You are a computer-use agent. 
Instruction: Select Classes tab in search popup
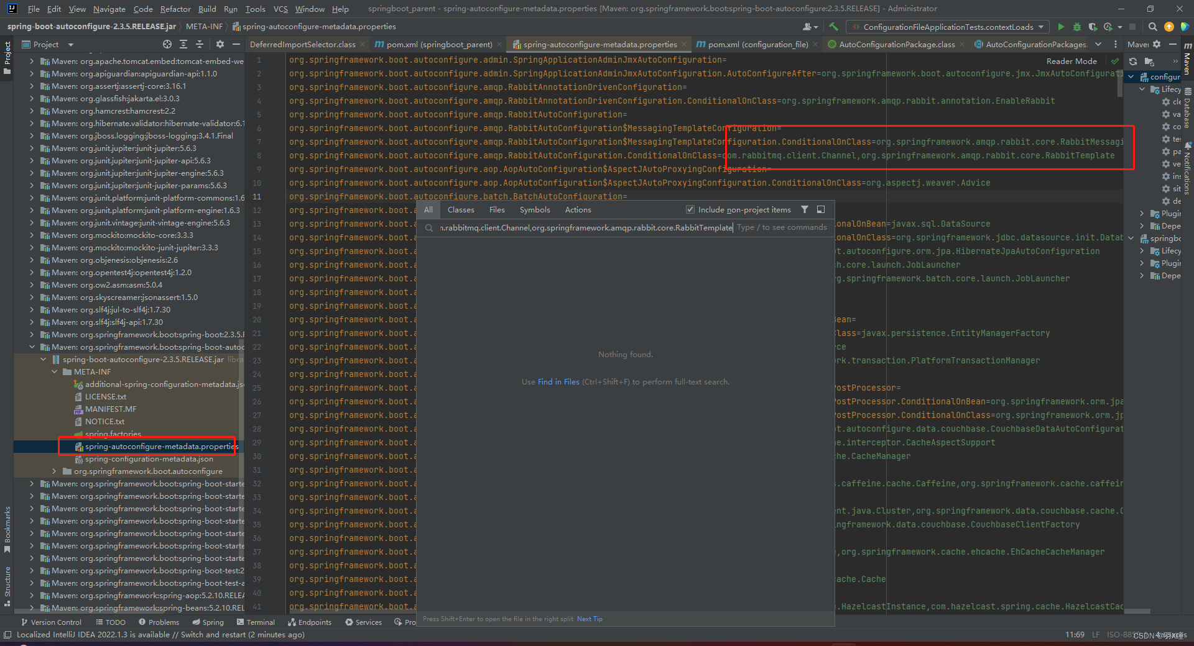click(461, 210)
